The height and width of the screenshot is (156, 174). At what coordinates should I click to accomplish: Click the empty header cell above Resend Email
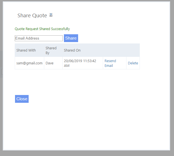[115, 50]
